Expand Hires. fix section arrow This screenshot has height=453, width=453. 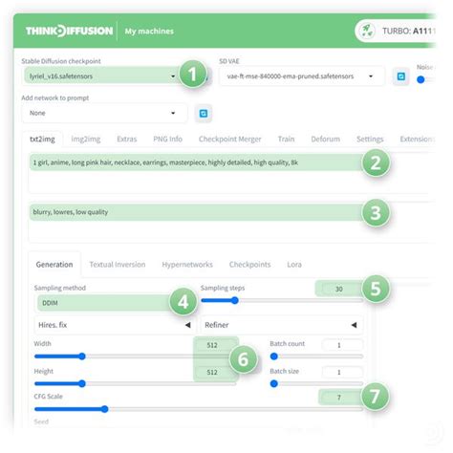point(188,325)
